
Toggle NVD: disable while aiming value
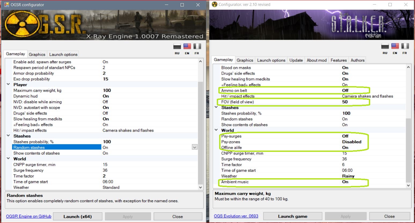click(105, 102)
